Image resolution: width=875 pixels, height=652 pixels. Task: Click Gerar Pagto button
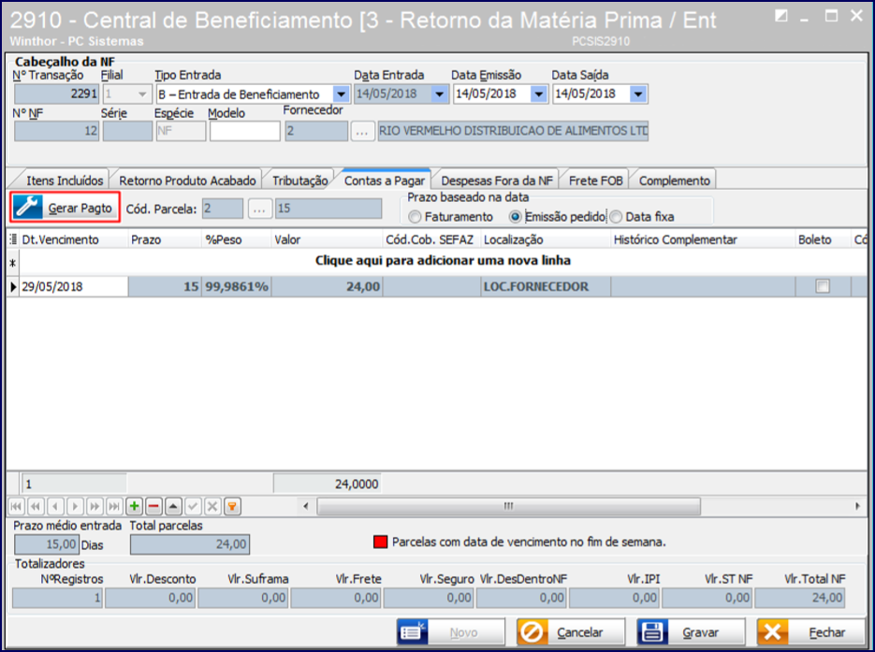(x=66, y=208)
